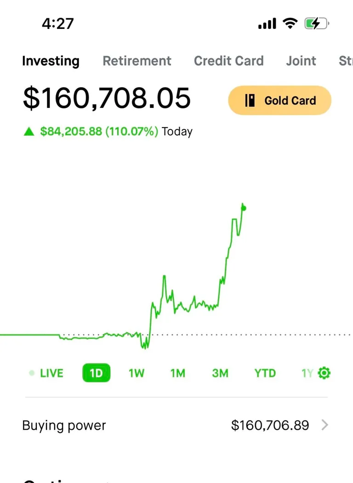Select YTD chart range
This screenshot has width=353, height=483.
click(265, 373)
